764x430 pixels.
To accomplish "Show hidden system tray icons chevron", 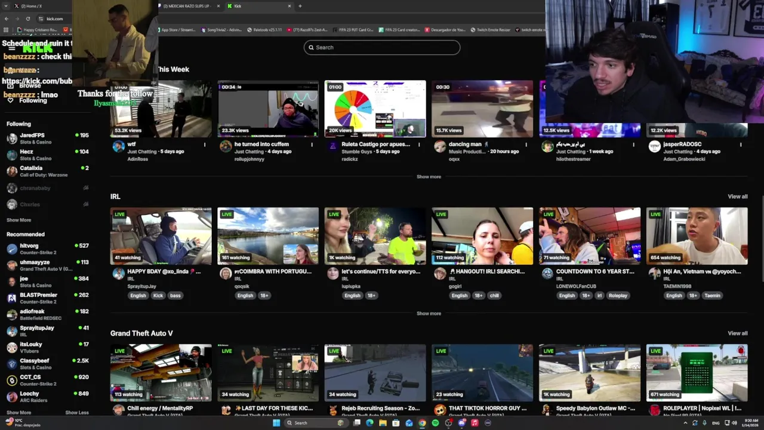I will pos(685,423).
